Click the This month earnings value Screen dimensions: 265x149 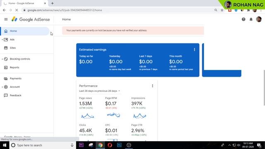[176, 62]
